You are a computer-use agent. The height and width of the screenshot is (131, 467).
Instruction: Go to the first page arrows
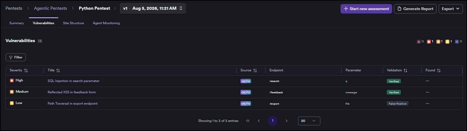point(248,121)
